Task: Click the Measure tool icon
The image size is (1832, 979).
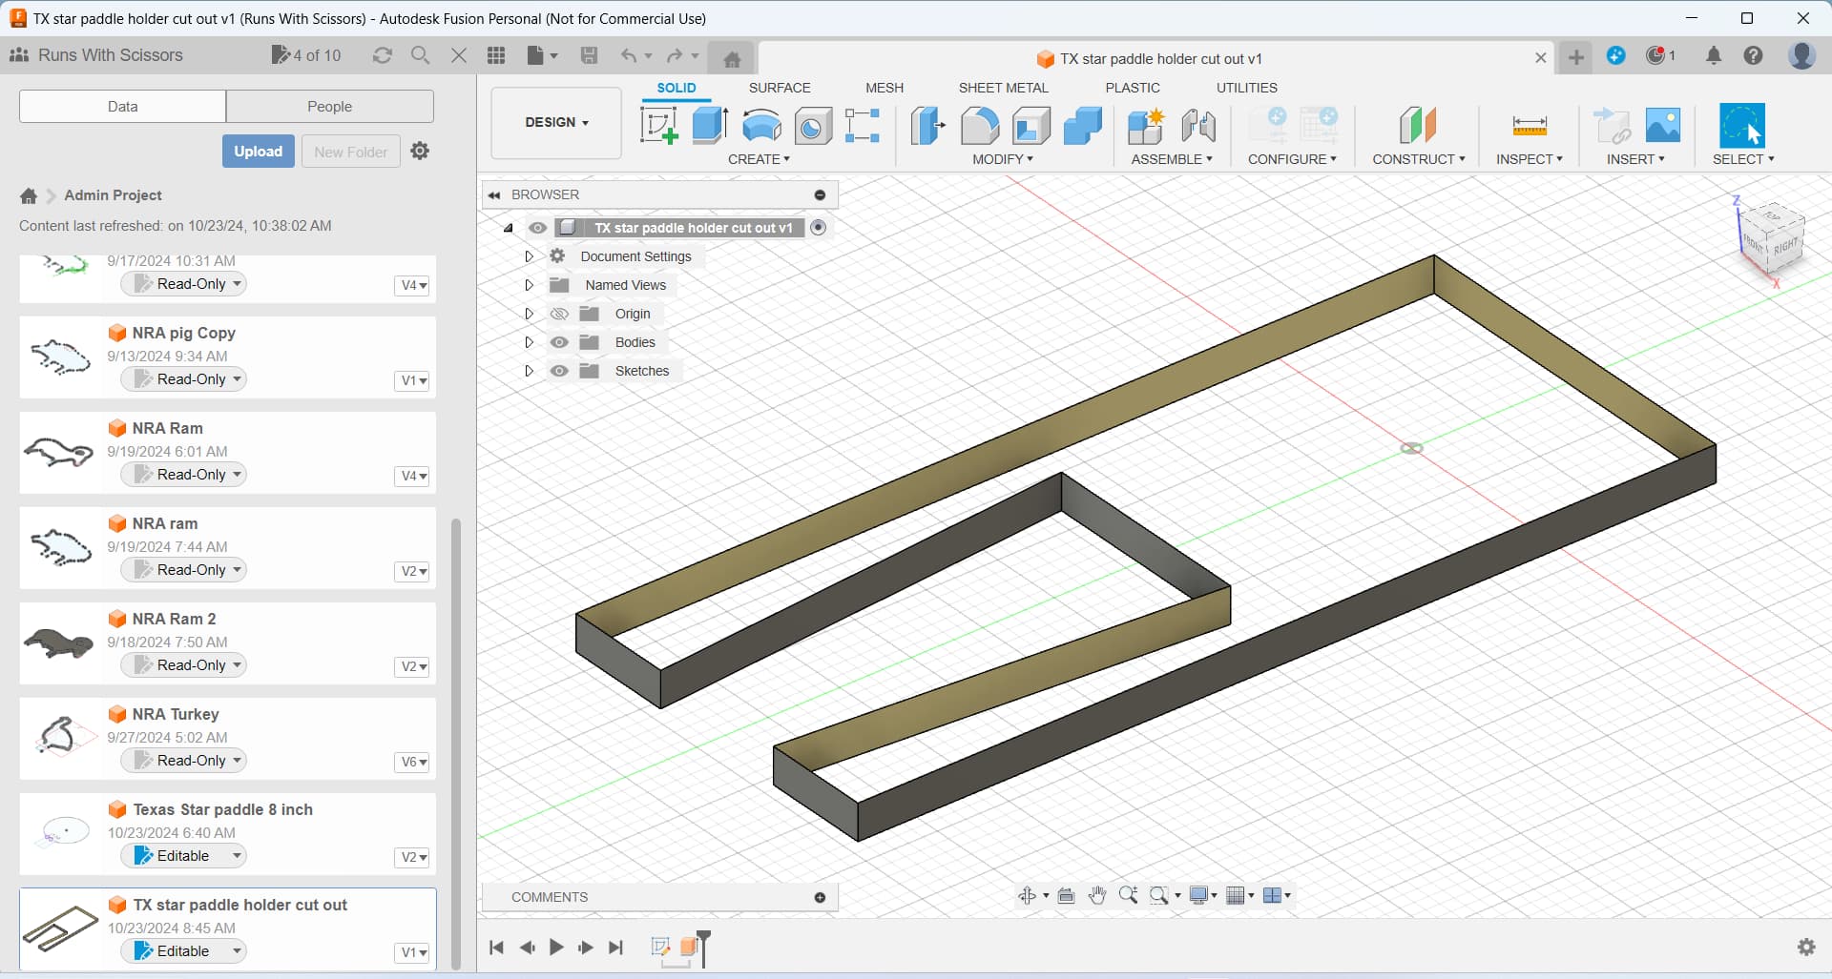Action: pos(1530,125)
